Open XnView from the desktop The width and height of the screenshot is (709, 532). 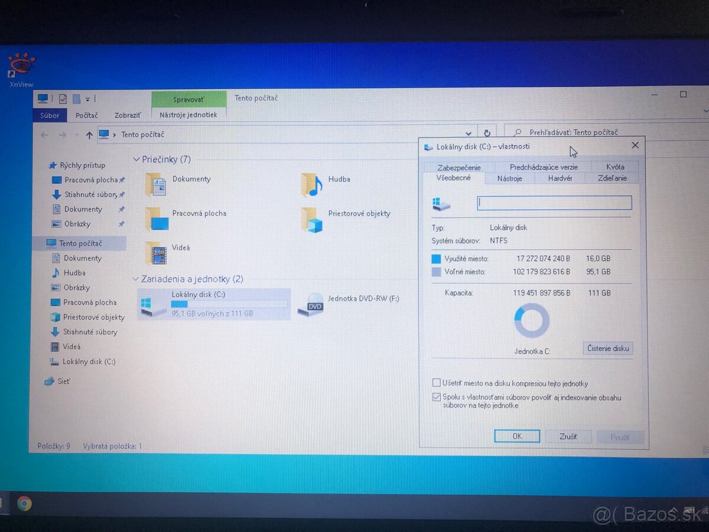click(21, 65)
